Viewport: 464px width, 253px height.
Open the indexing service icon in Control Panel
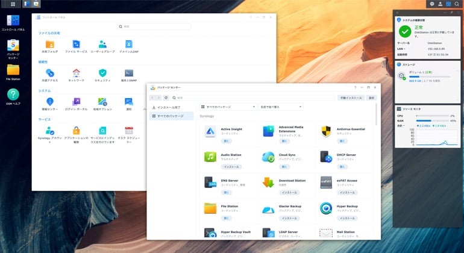coord(102,131)
